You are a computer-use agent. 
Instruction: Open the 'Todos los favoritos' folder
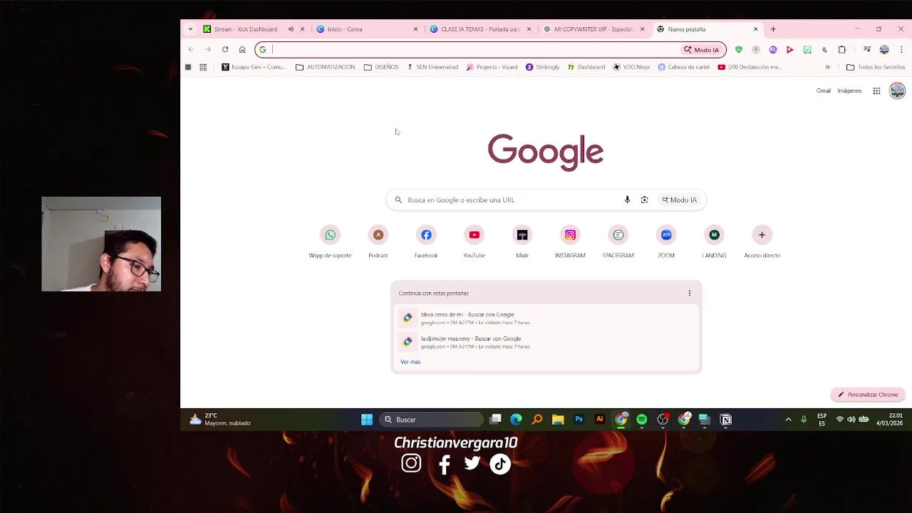tap(876, 67)
